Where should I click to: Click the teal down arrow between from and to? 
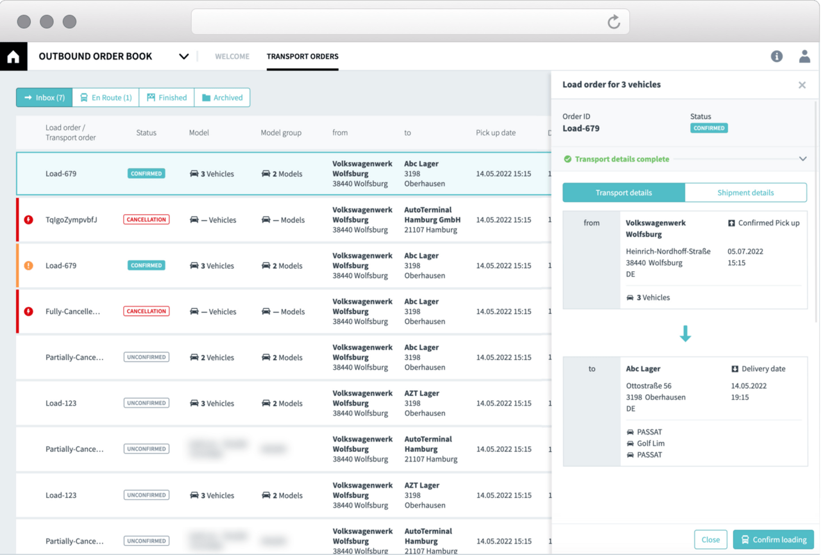686,333
